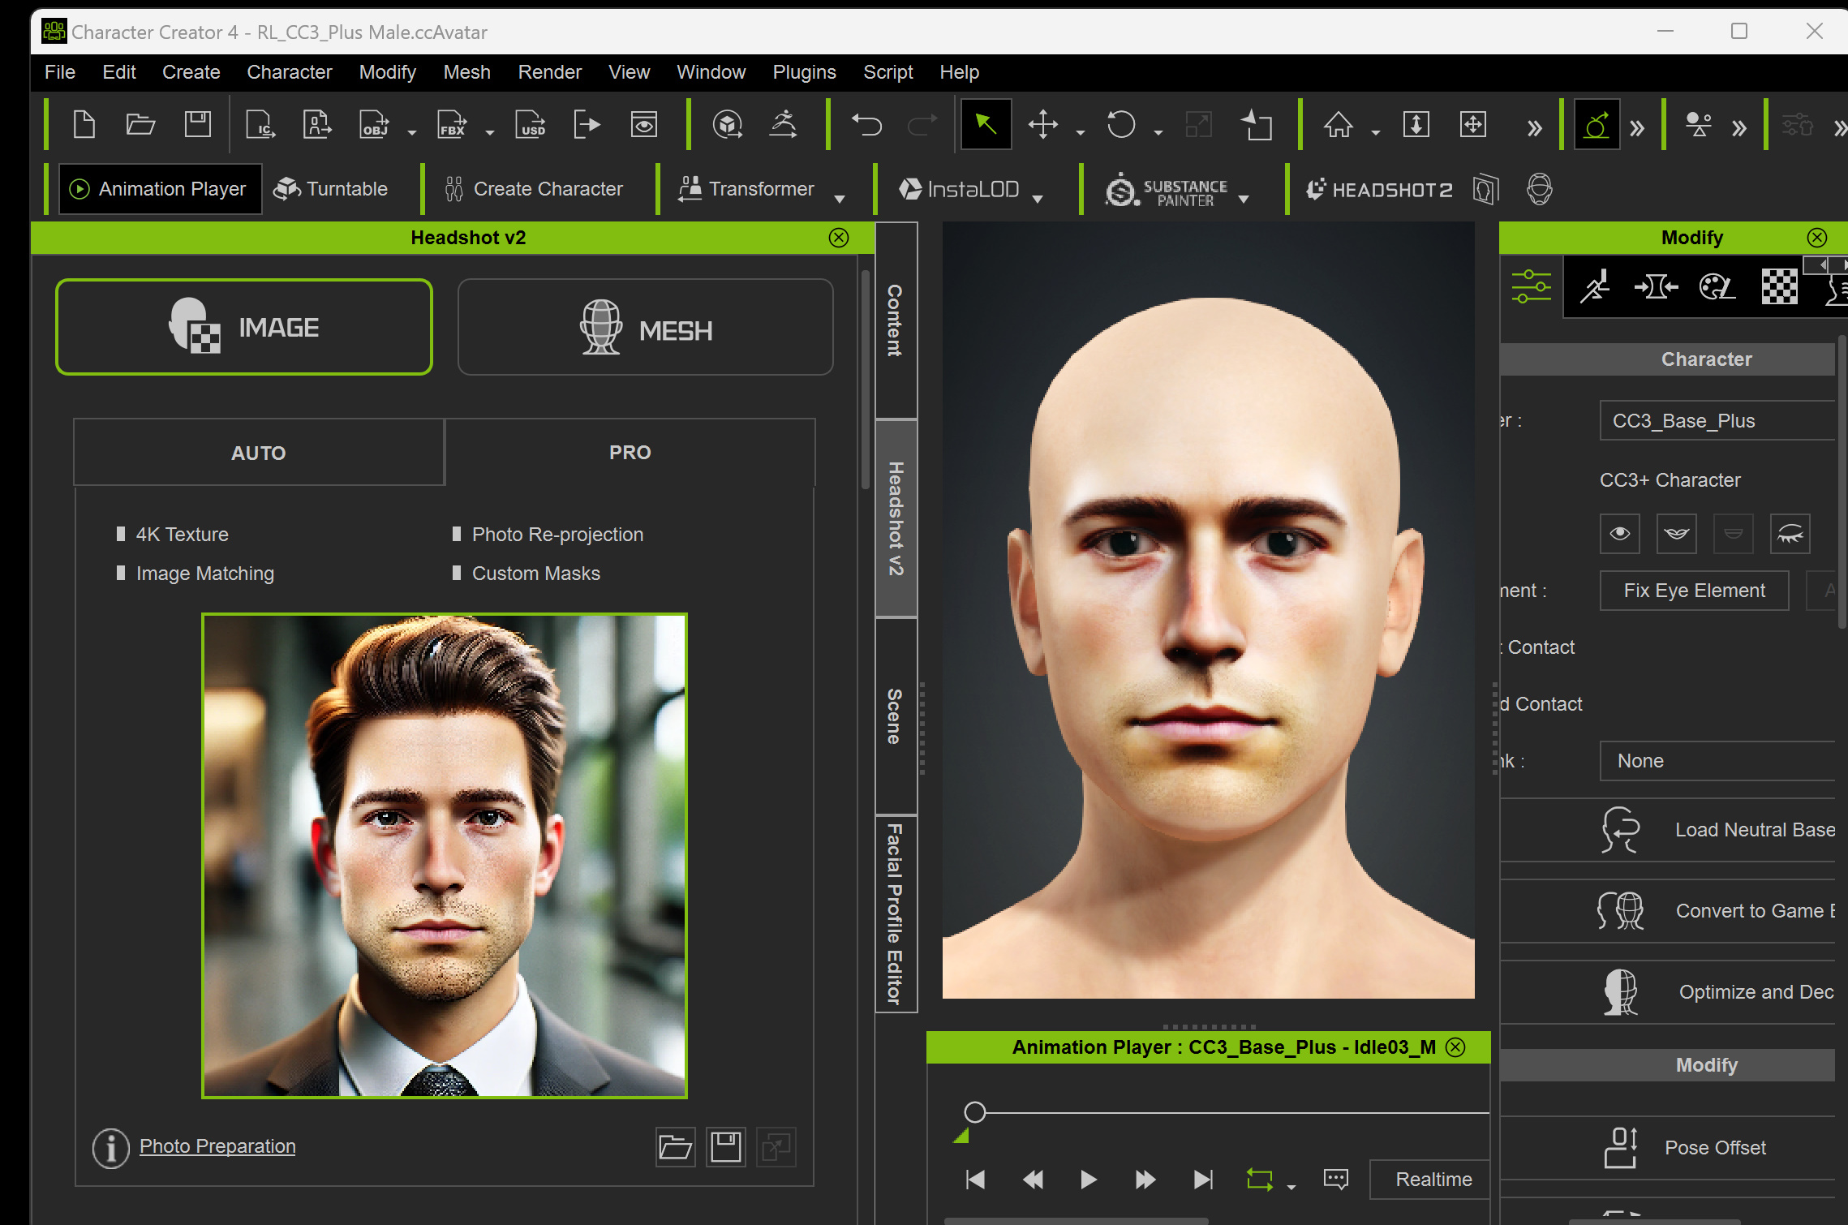Viewport: 1848px width, 1225px height.
Task: Click the Undo arrow icon
Action: [866, 125]
